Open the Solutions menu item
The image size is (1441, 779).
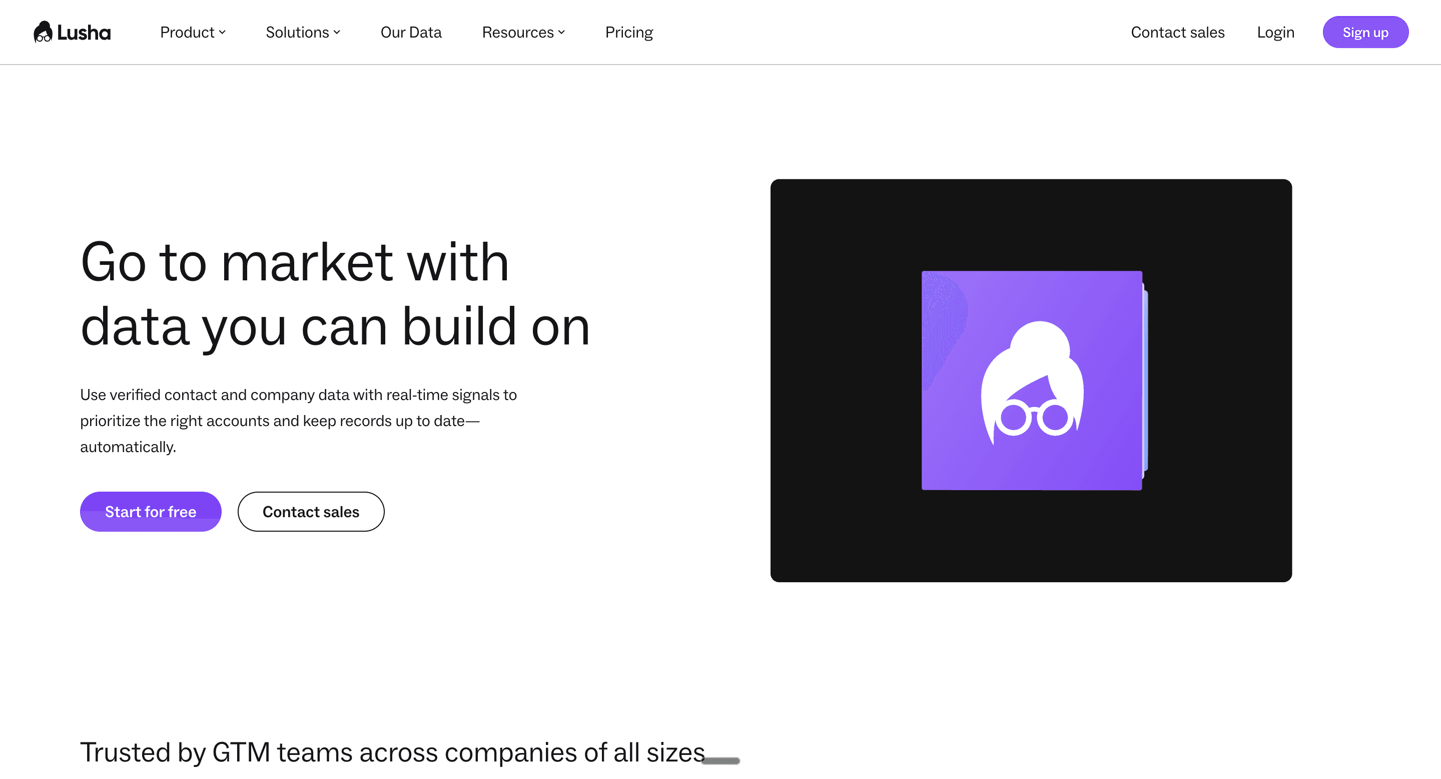(297, 33)
